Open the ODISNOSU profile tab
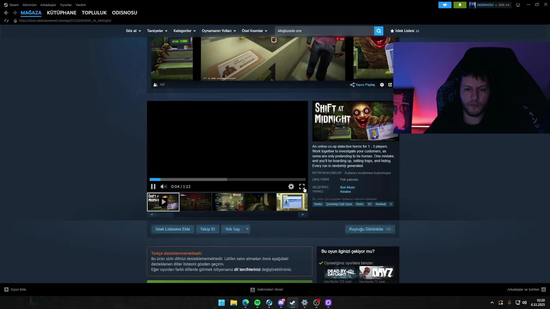Image resolution: width=550 pixels, height=309 pixels. [x=125, y=13]
